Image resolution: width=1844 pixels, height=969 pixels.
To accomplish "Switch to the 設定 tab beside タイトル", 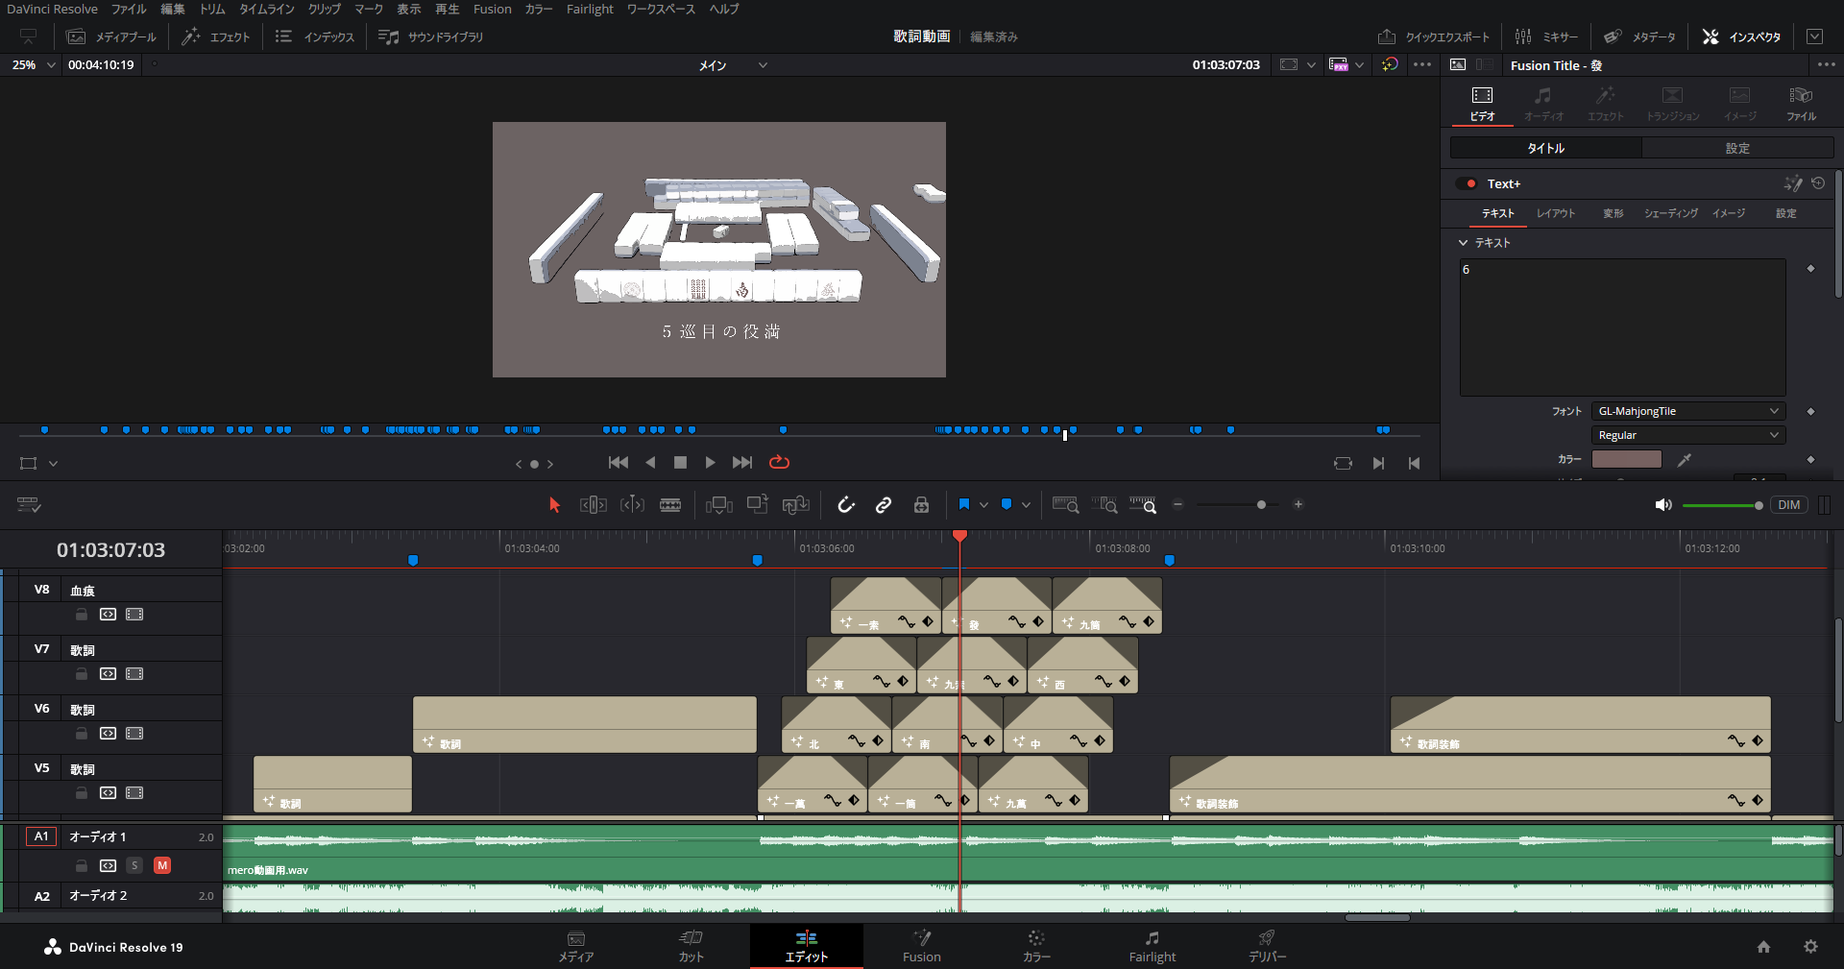I will [x=1736, y=148].
